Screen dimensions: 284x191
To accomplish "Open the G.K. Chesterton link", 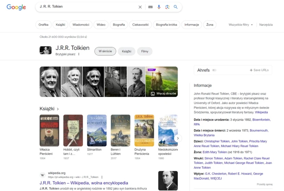I will pos(215,174).
